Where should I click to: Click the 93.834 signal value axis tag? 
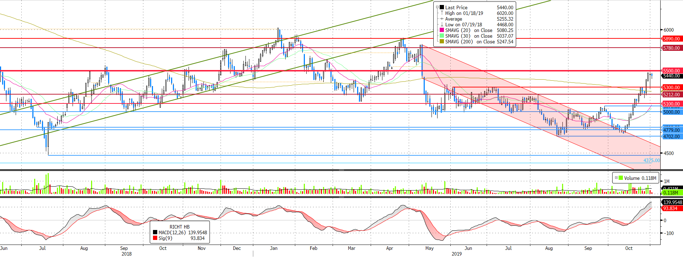670,208
